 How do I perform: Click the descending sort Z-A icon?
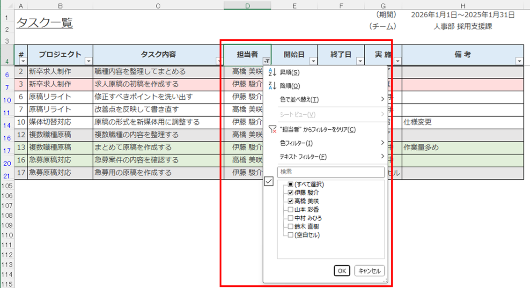click(x=272, y=86)
